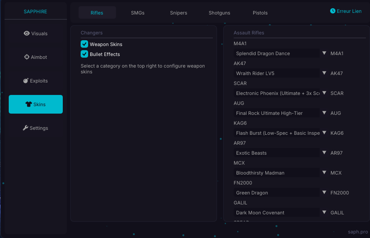This screenshot has width=370, height=238.
Task: Switch to the Rifles tab
Action: 97,13
